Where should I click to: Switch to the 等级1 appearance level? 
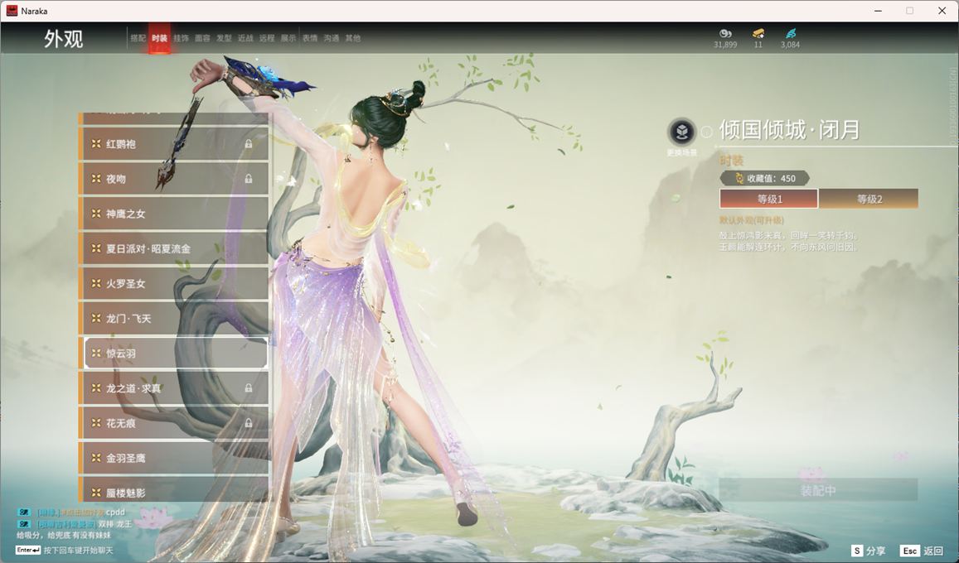(769, 199)
